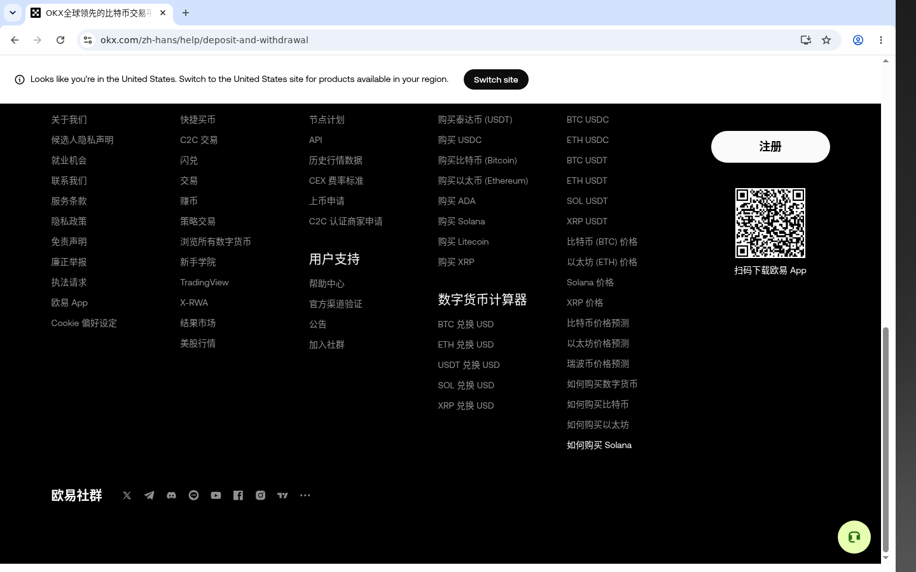The image size is (916, 572).
Task: Open the 购买泰达币 (USDT) link
Action: [x=475, y=119]
